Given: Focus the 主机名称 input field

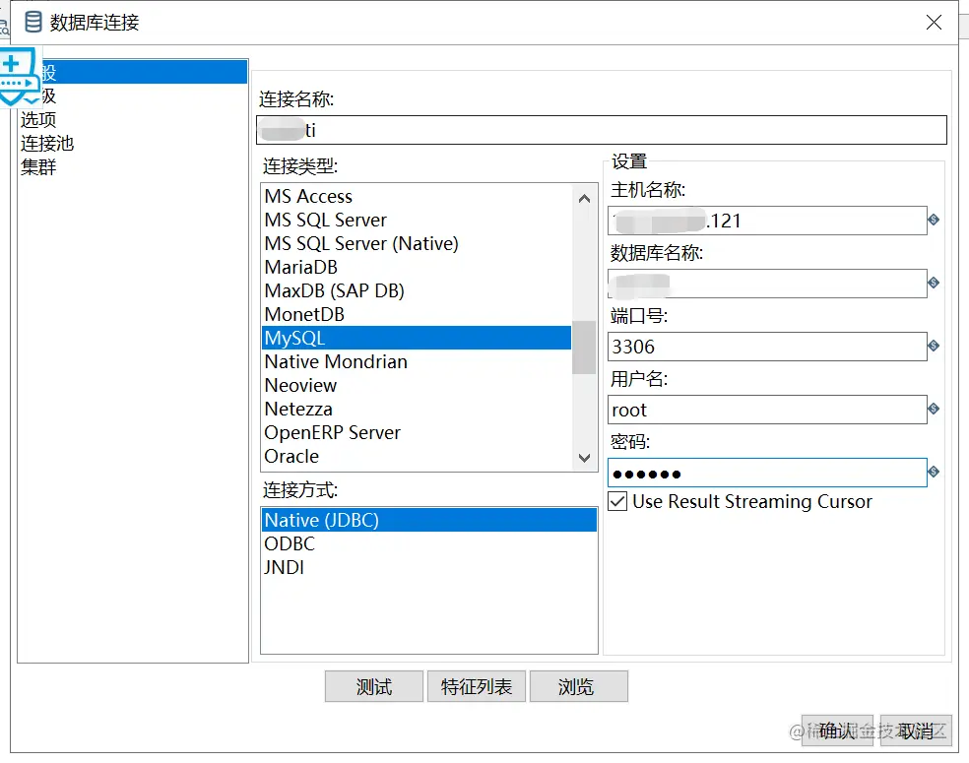Looking at the screenshot, I should coord(767,221).
